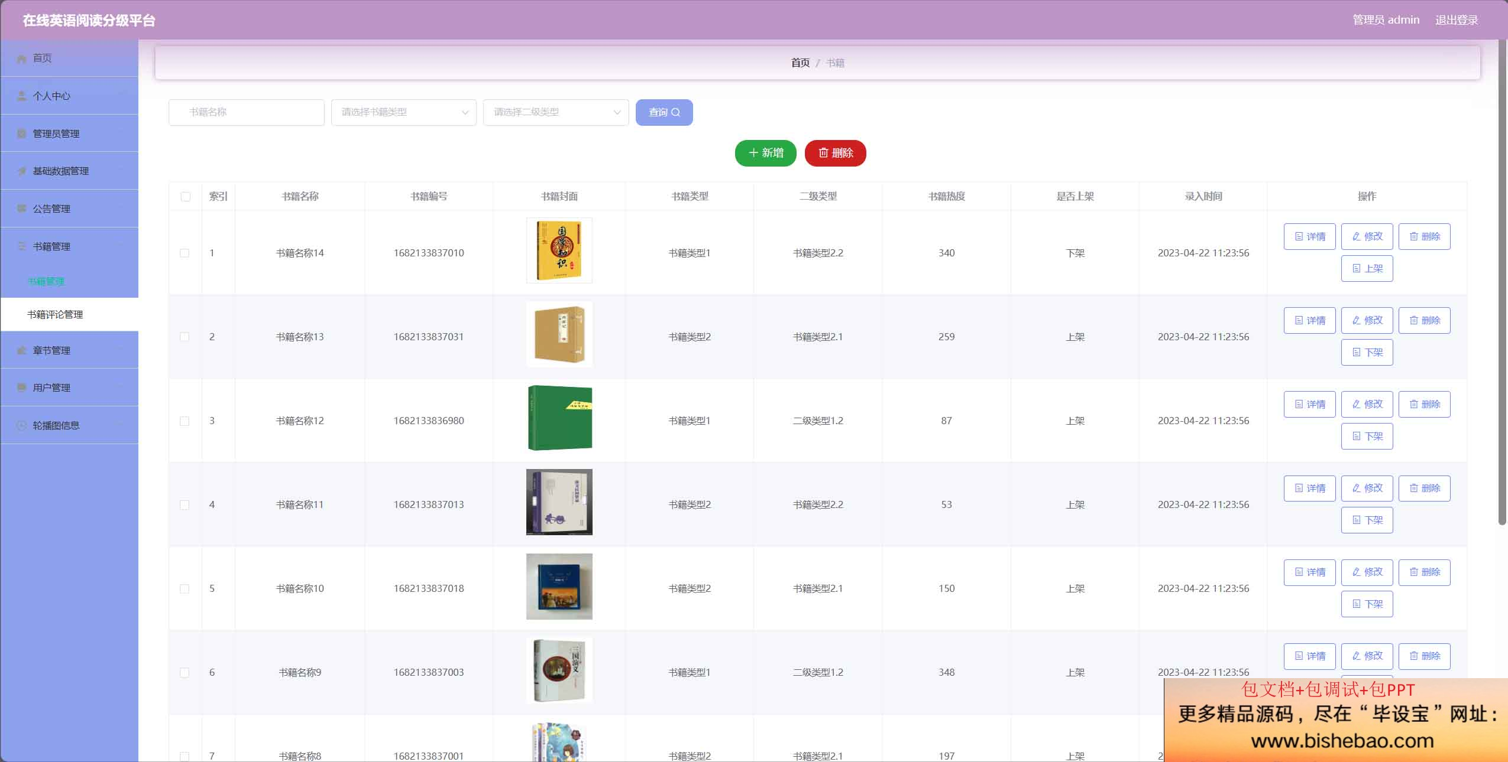Open the cover thumbnail of 书籍名称9
This screenshot has width=1508, height=762.
[x=559, y=670]
